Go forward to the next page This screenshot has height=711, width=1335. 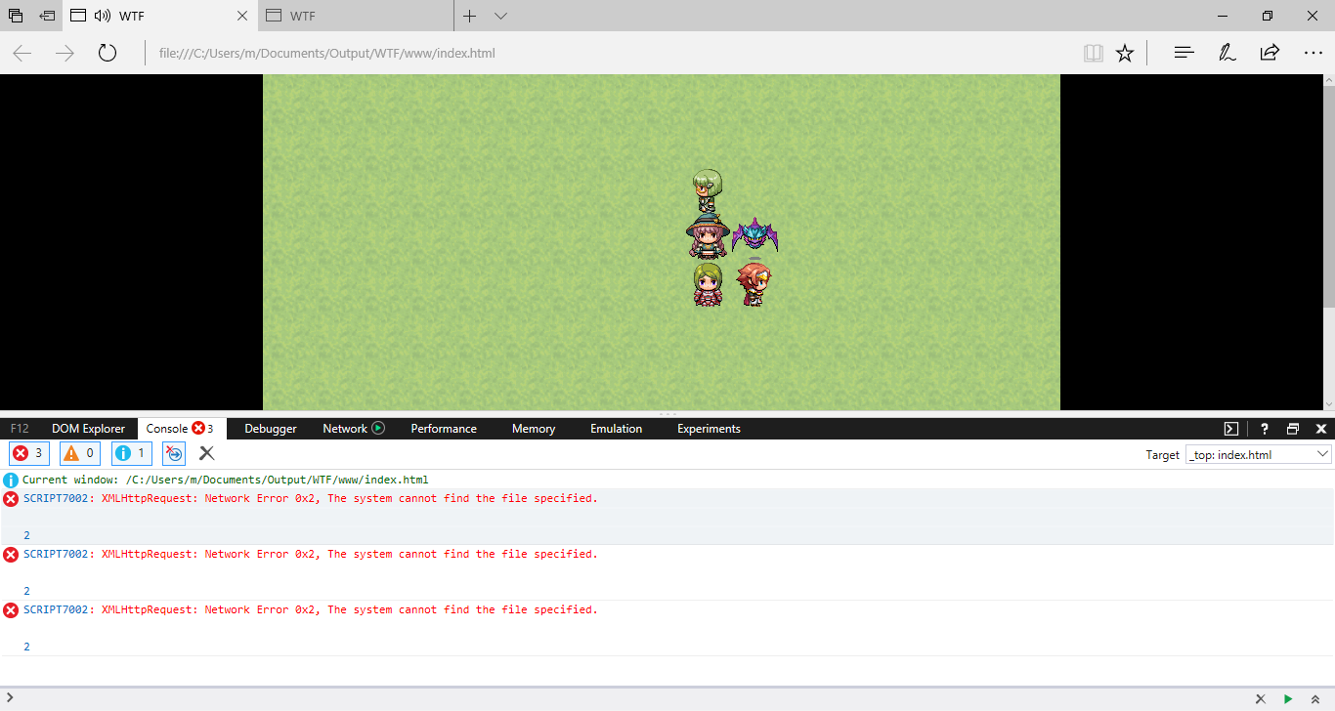pyautogui.click(x=65, y=53)
